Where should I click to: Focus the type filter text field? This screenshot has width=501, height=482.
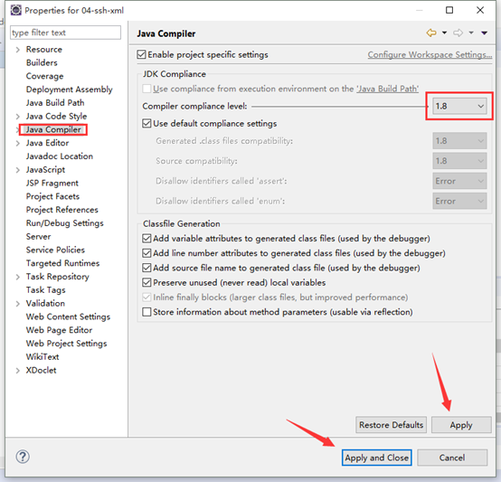pyautogui.click(x=65, y=33)
